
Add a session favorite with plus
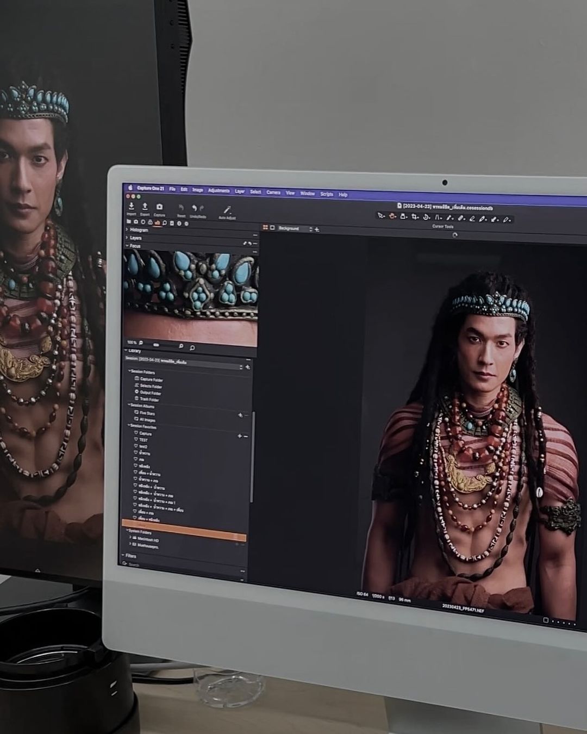click(239, 436)
